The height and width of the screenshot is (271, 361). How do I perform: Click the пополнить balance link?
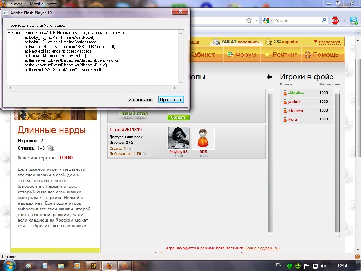point(248,42)
